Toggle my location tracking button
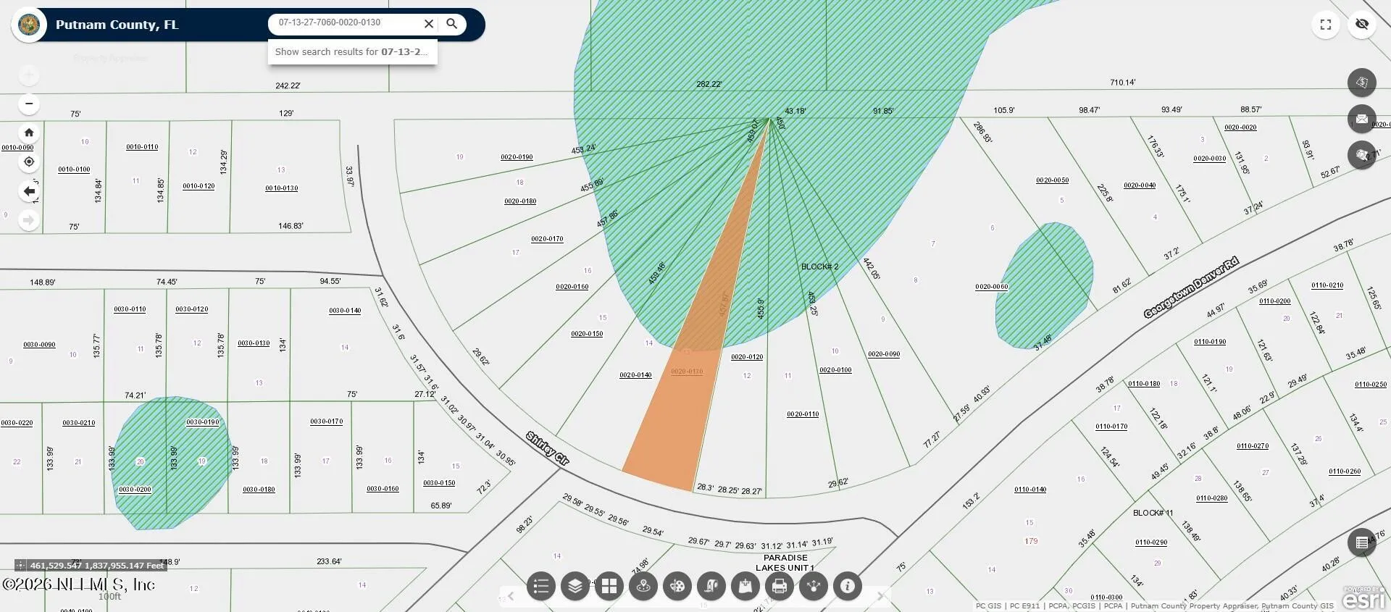Image resolution: width=1391 pixels, height=612 pixels. pyautogui.click(x=29, y=162)
